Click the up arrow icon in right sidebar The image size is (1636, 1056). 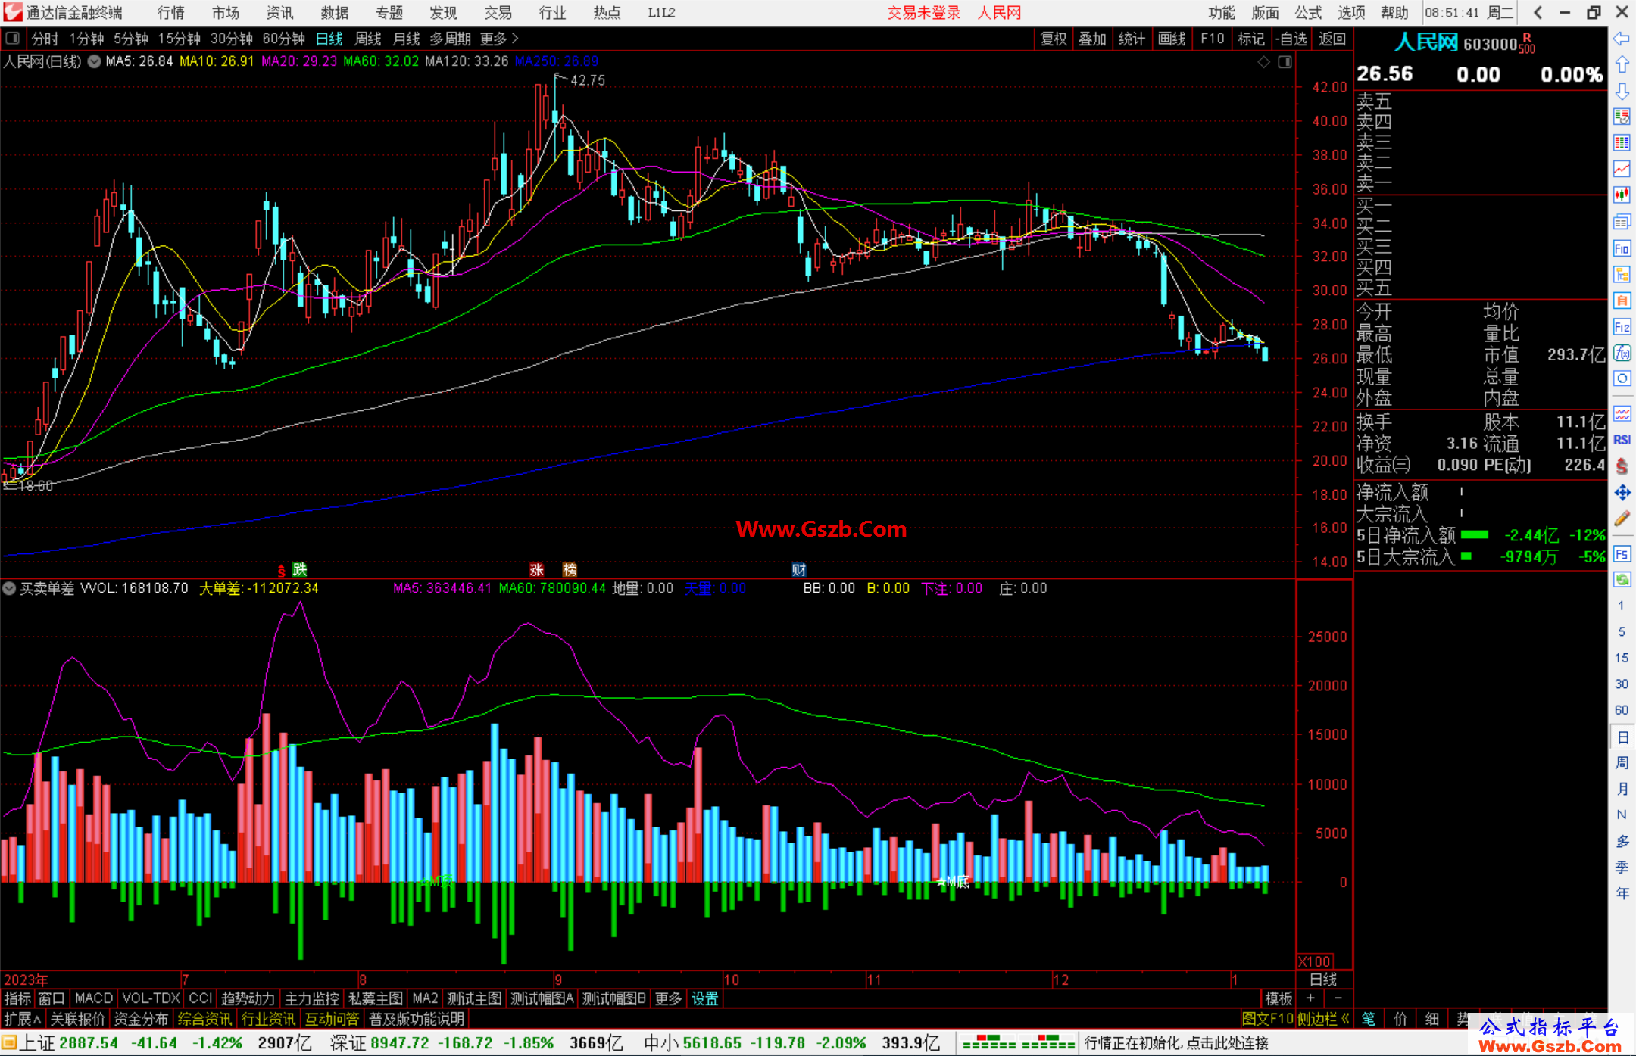pyautogui.click(x=1622, y=64)
